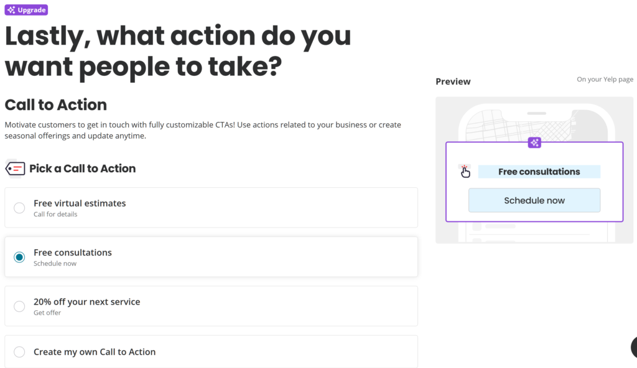Select the Free consultations radio button
The image size is (637, 368).
(x=19, y=257)
